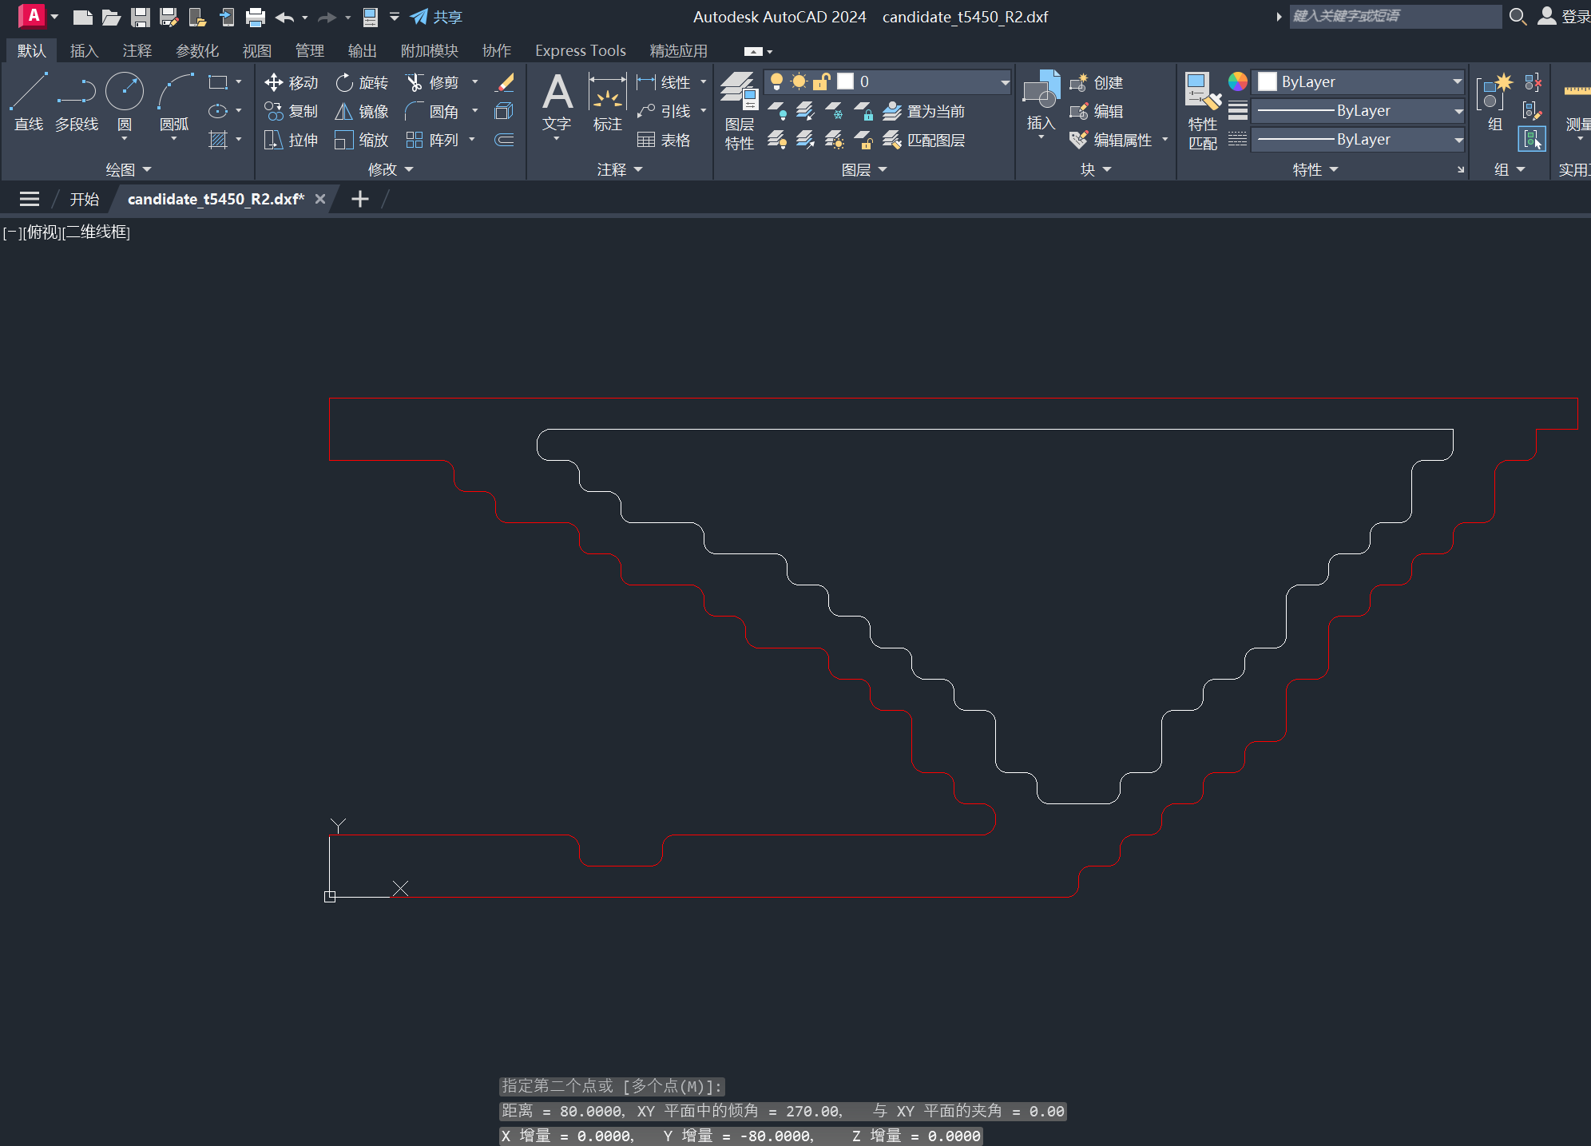Activate the Scale (缩放) command
This screenshot has width=1591, height=1146.
pyautogui.click(x=362, y=140)
